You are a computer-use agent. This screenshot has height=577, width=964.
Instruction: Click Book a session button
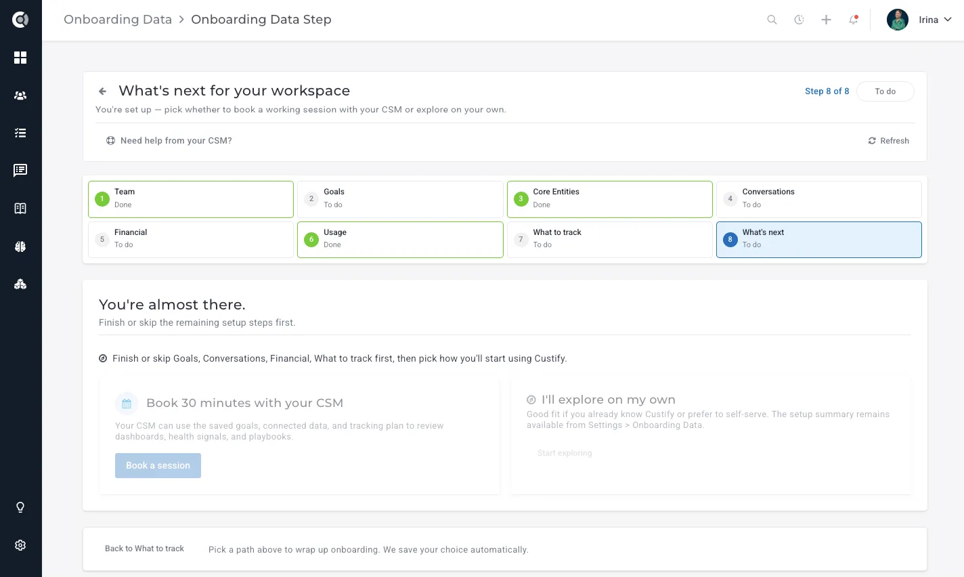pyautogui.click(x=158, y=465)
